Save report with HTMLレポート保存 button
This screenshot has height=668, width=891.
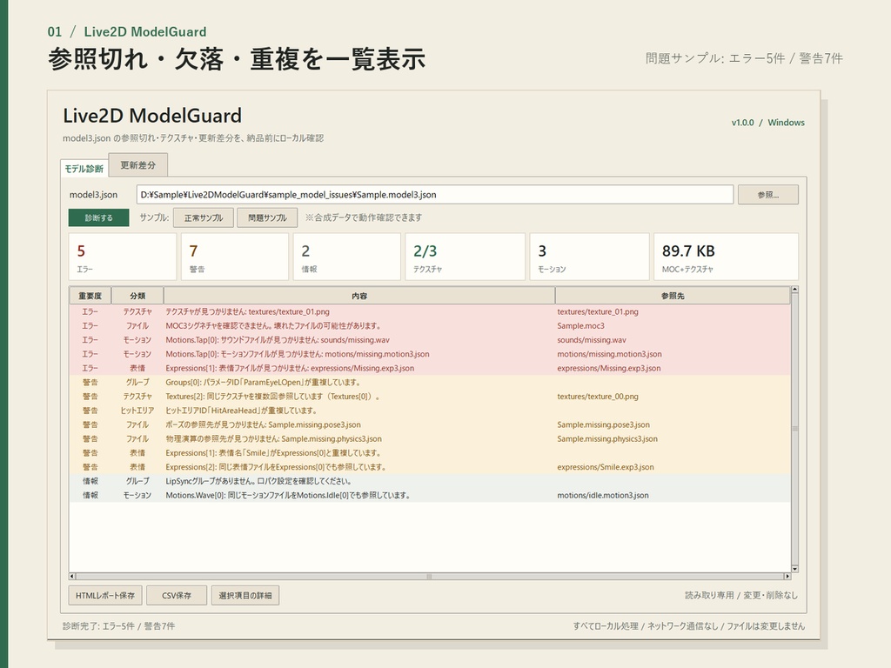click(x=105, y=595)
